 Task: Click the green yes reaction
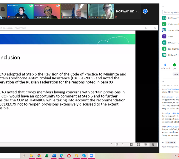[174, 65]
